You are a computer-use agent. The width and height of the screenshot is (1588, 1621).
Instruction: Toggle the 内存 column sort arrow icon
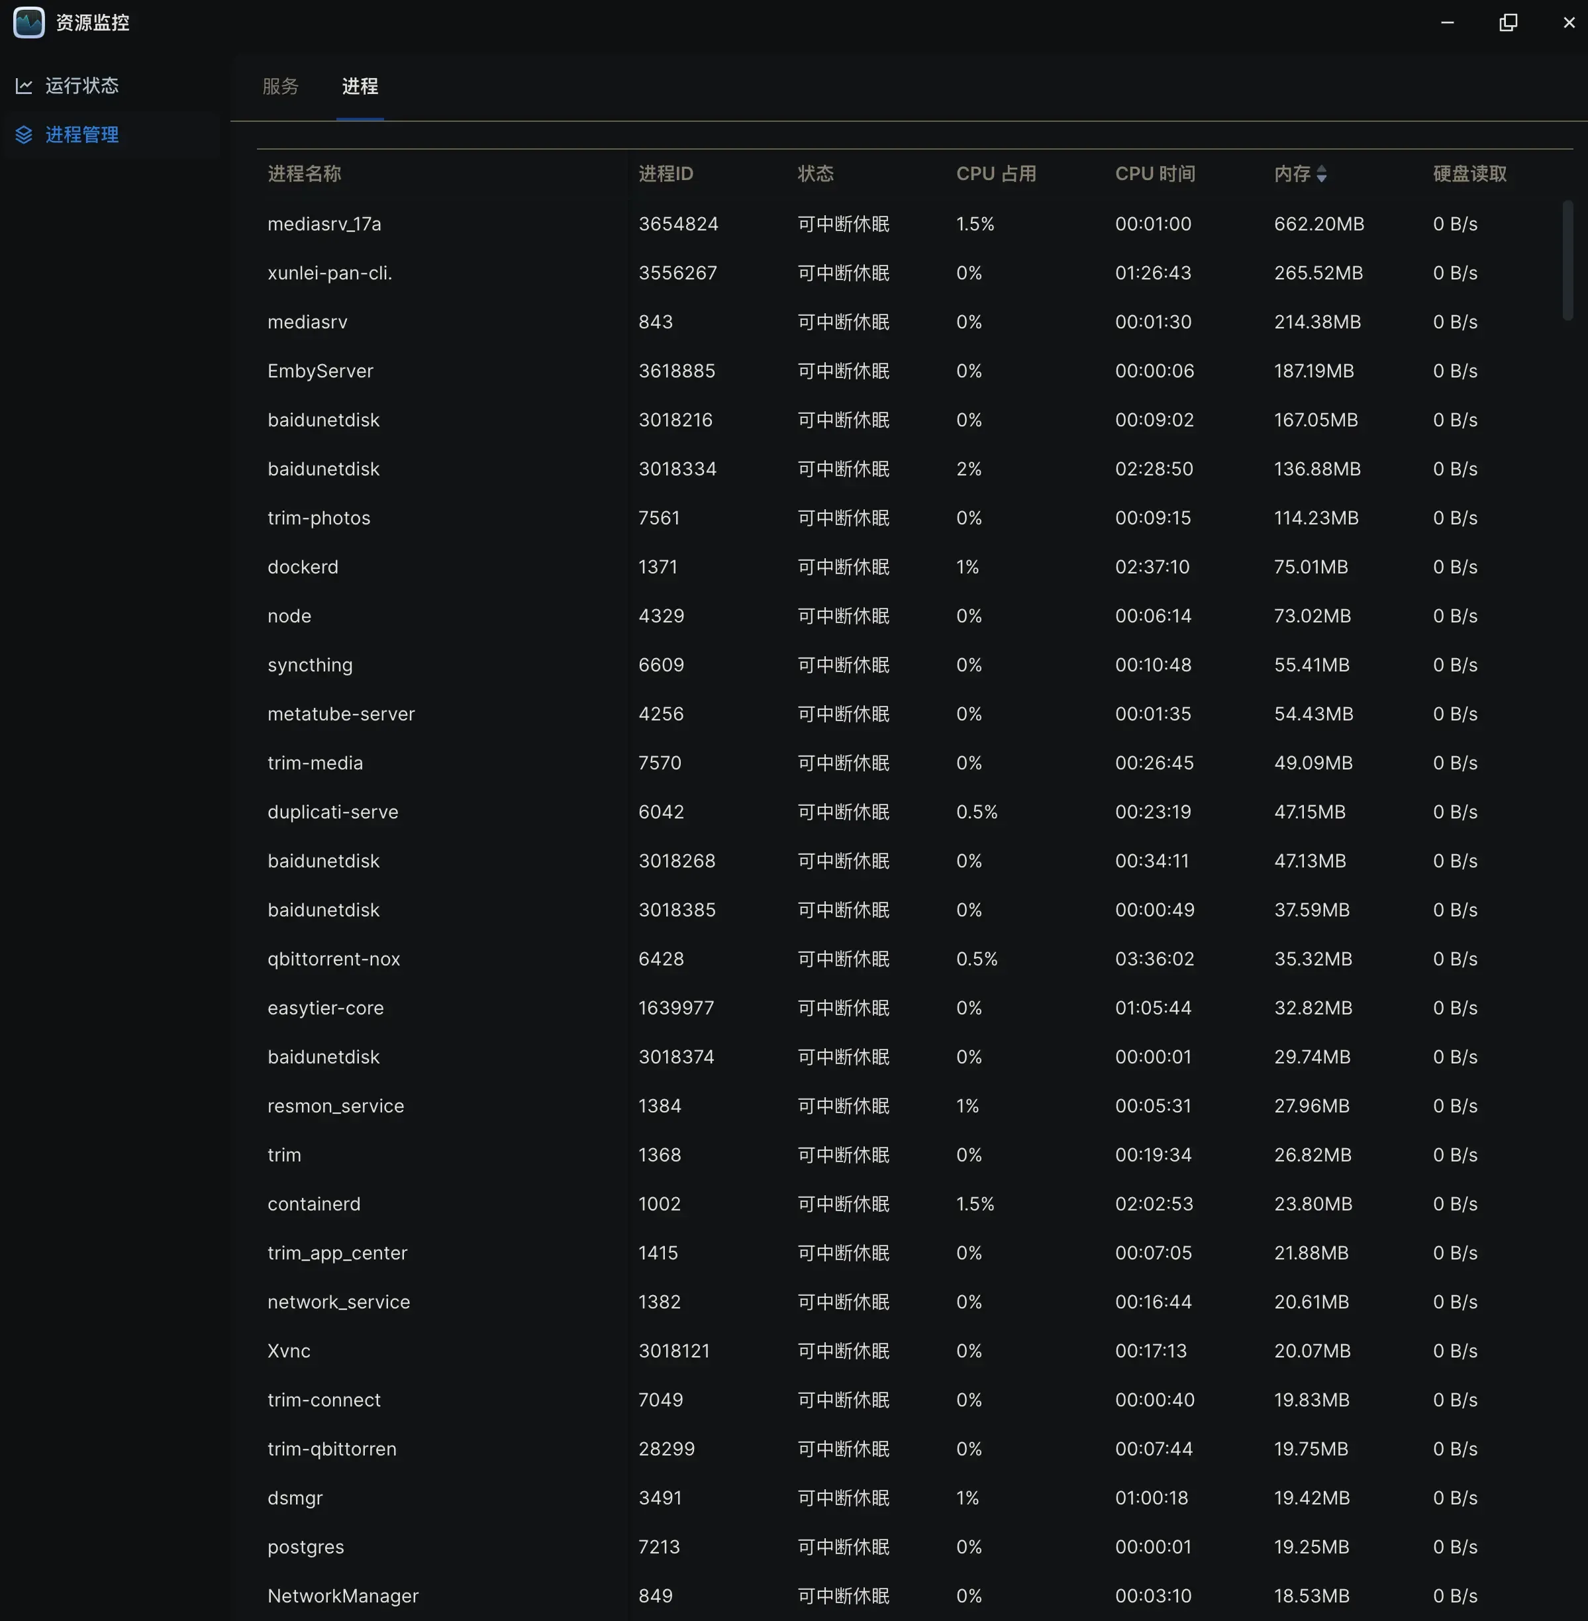click(1321, 173)
